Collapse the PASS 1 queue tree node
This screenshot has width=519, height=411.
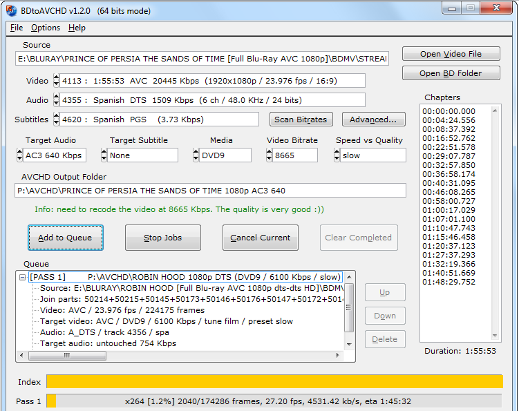tap(23, 277)
